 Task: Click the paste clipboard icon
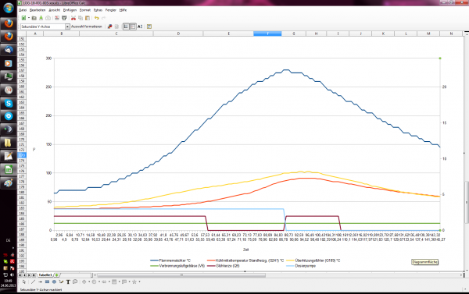tap(88, 18)
